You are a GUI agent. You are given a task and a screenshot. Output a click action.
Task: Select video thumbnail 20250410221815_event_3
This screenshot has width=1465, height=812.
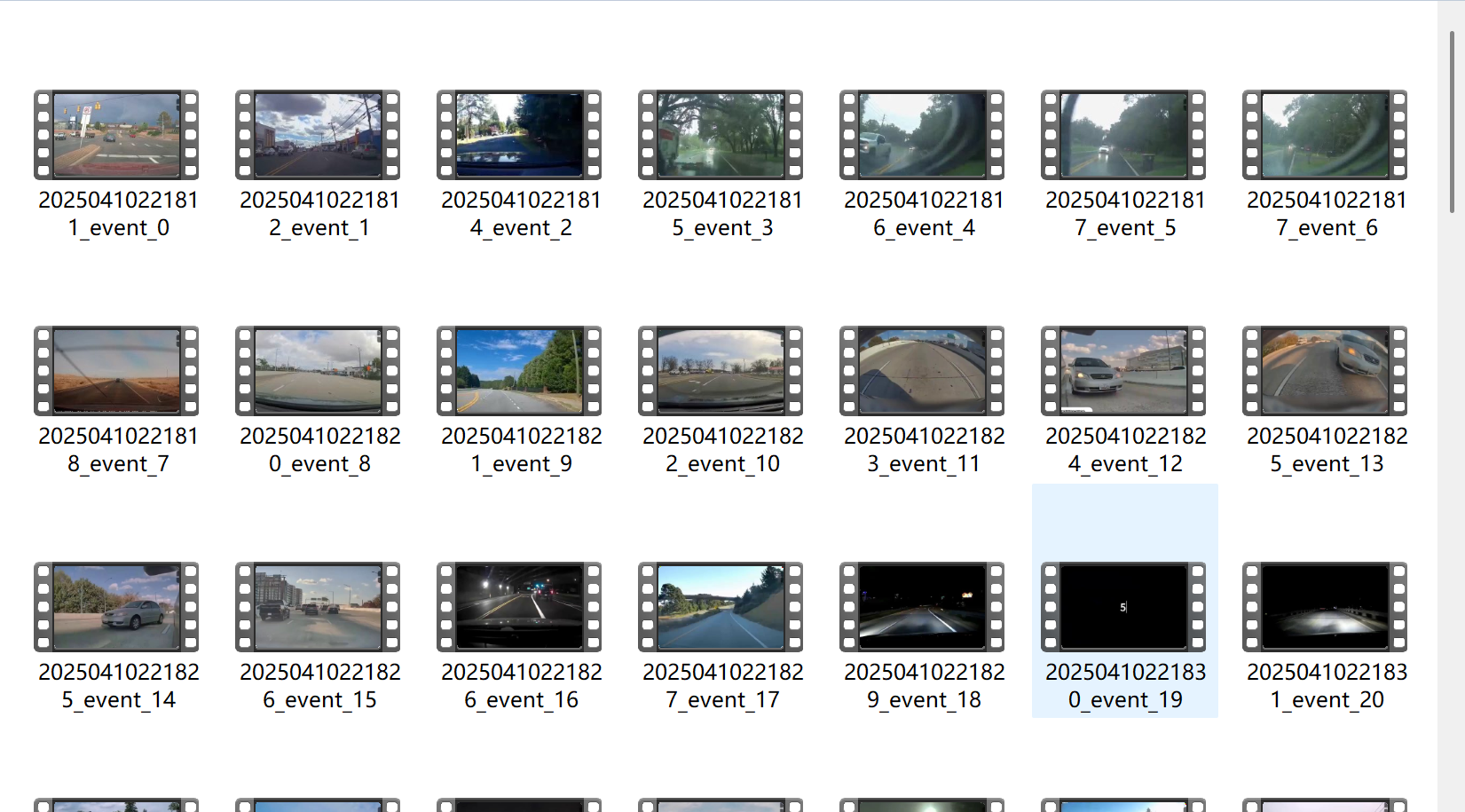(x=721, y=135)
